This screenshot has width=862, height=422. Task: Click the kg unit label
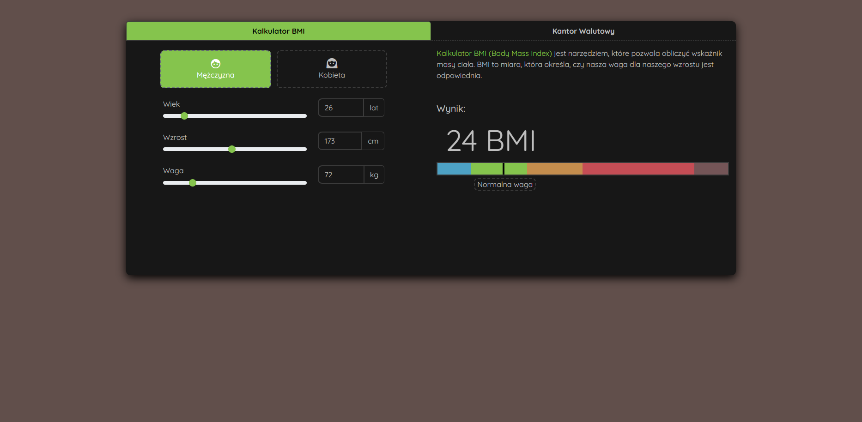coord(374,175)
